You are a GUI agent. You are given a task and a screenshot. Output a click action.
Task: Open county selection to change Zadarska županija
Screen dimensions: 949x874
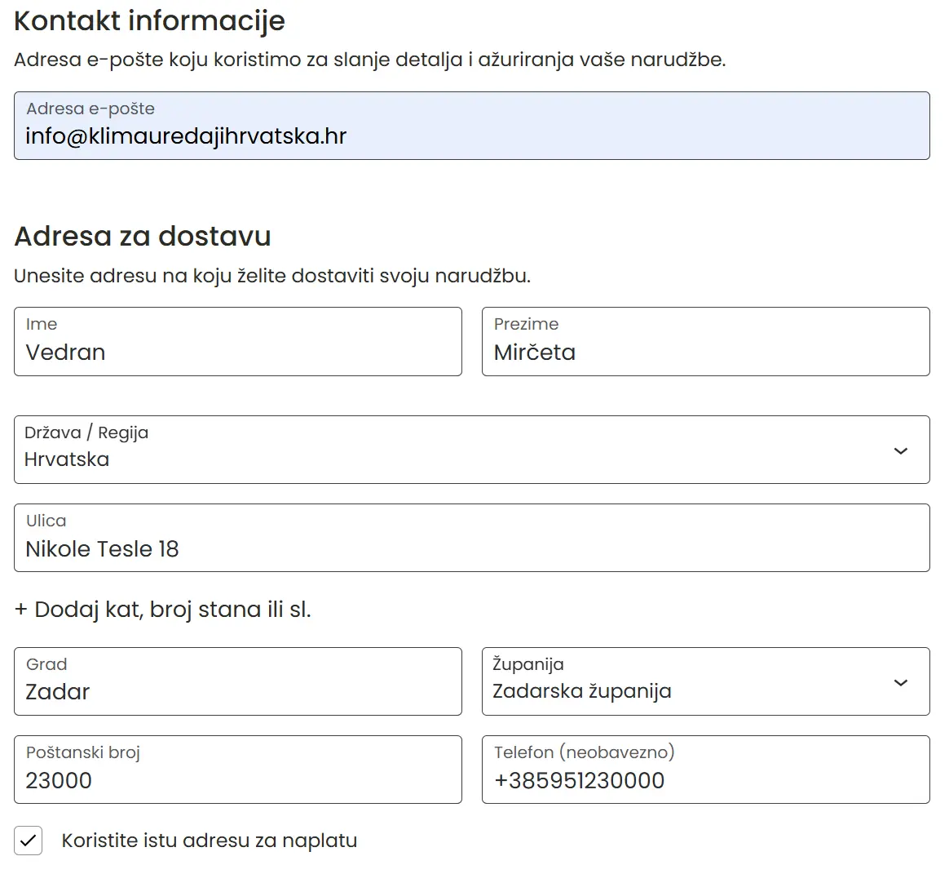[x=706, y=681]
